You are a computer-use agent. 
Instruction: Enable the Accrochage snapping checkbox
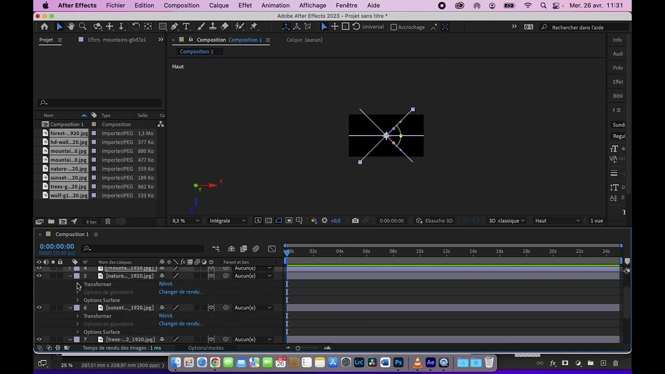click(394, 27)
